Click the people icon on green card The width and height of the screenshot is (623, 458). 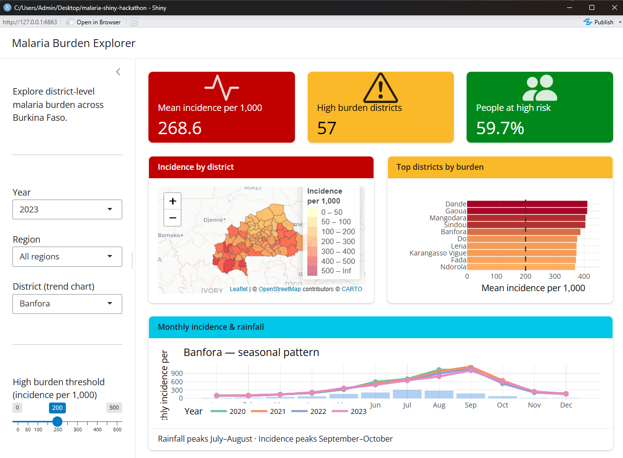(x=539, y=88)
